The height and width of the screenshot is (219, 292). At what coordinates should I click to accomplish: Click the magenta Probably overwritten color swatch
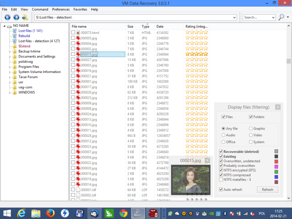coord(276,166)
